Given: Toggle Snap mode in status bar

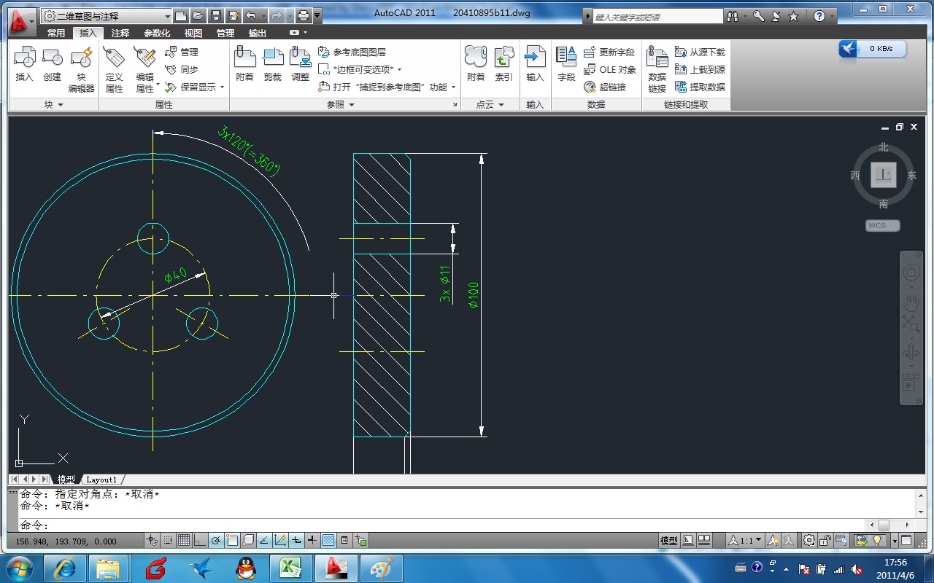Looking at the screenshot, I should (x=168, y=540).
